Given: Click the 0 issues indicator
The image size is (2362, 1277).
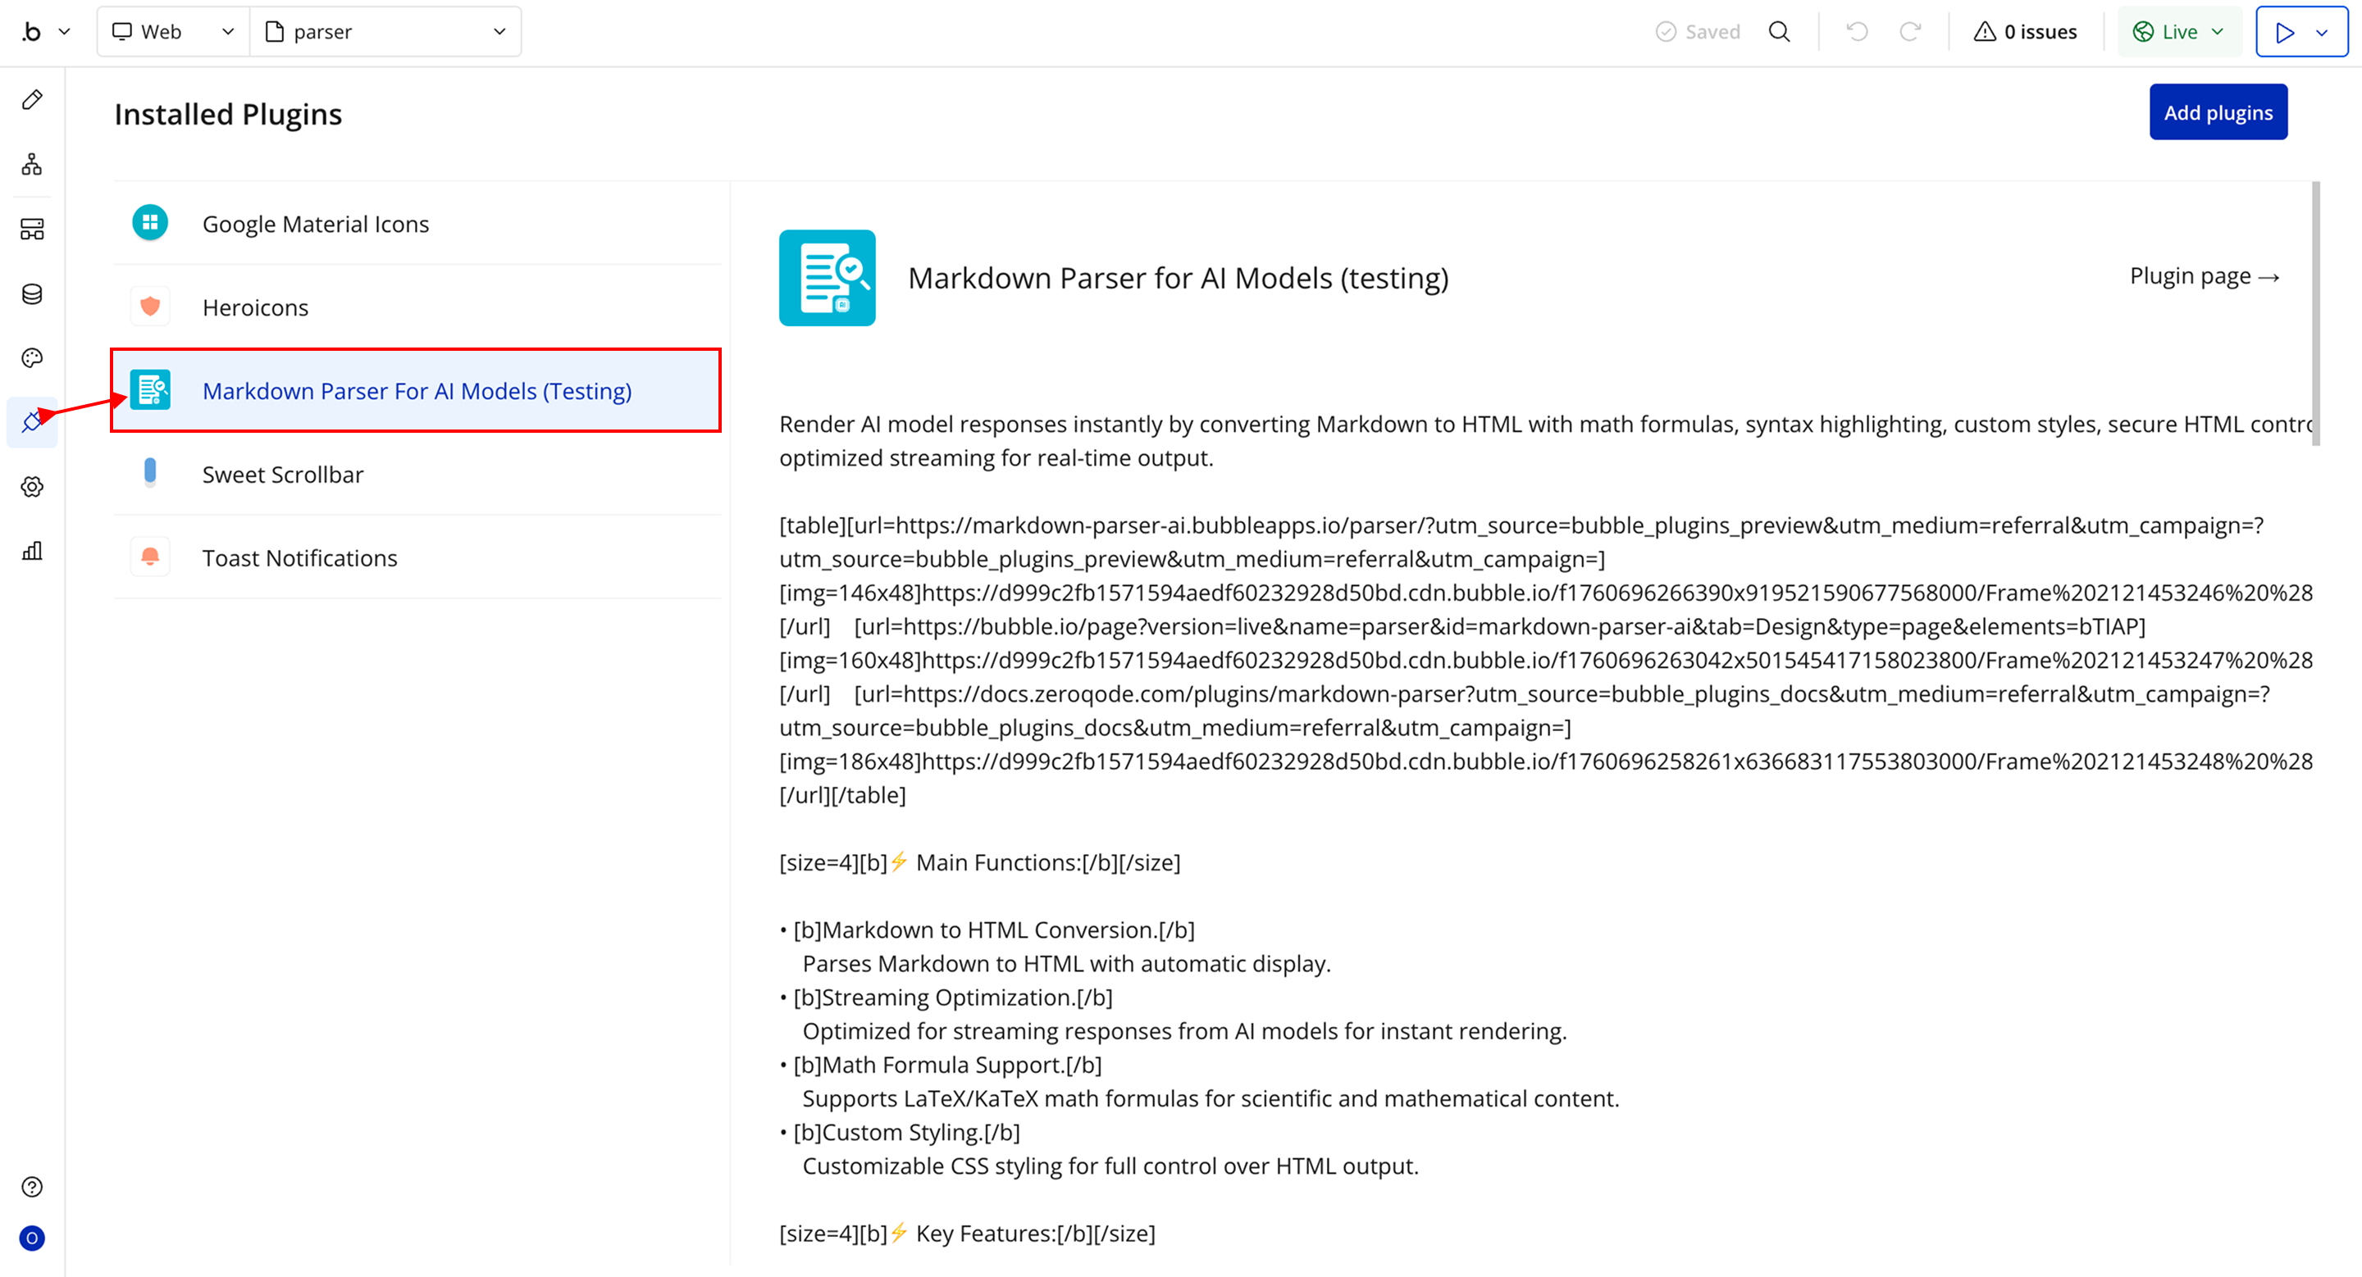Looking at the screenshot, I should point(2025,32).
